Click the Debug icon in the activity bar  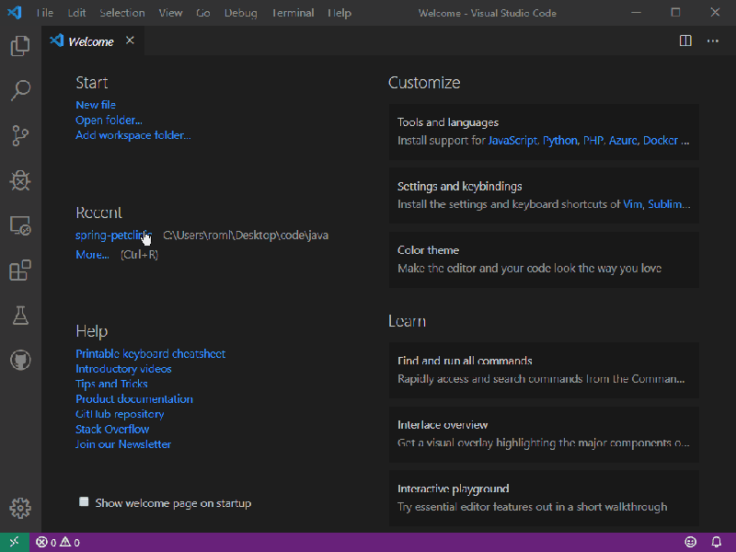tap(20, 180)
